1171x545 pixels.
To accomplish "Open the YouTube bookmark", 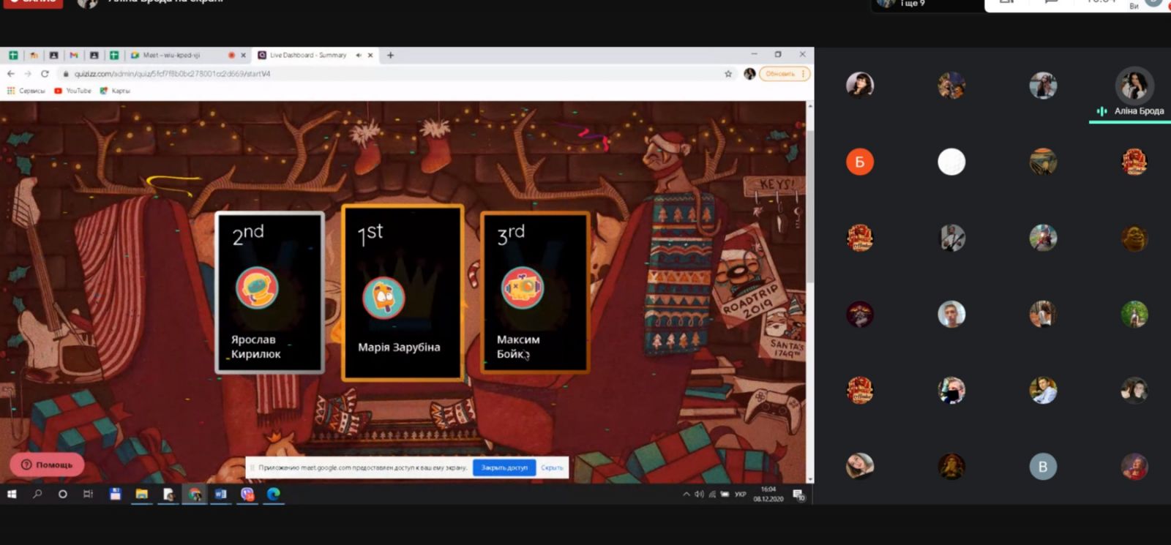I will point(73,91).
